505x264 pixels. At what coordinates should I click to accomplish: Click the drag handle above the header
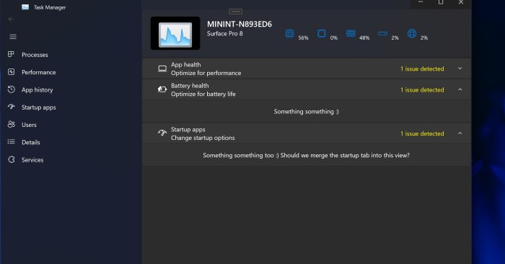tap(236, 12)
